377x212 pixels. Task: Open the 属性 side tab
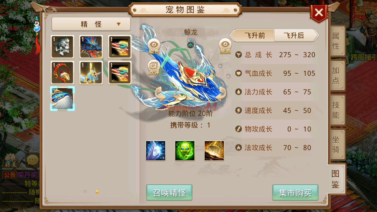click(336, 41)
